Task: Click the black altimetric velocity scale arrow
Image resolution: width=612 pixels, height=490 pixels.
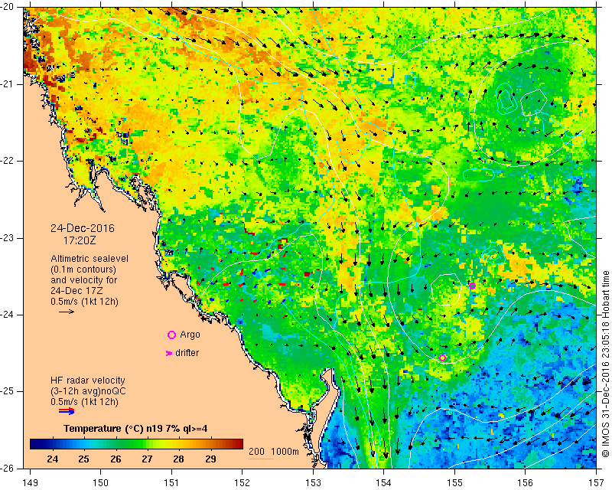Action: pyautogui.click(x=67, y=312)
